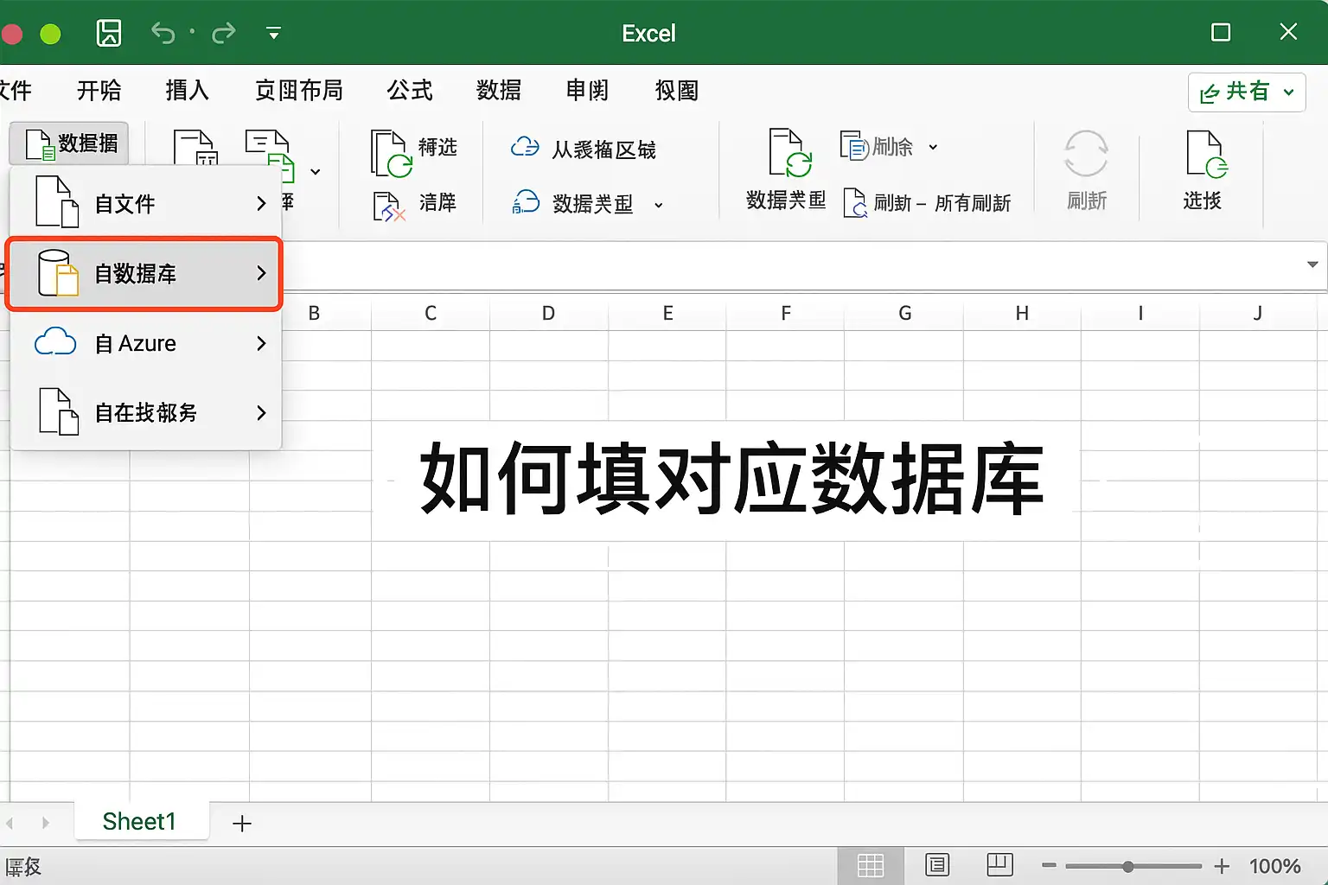Screen dimensions: 1328x885
Task: Click the save icon in title bar
Action: 109,34
